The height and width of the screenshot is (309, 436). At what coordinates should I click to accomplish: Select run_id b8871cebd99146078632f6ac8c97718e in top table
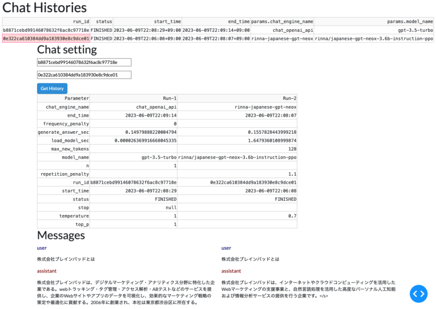tap(46, 30)
